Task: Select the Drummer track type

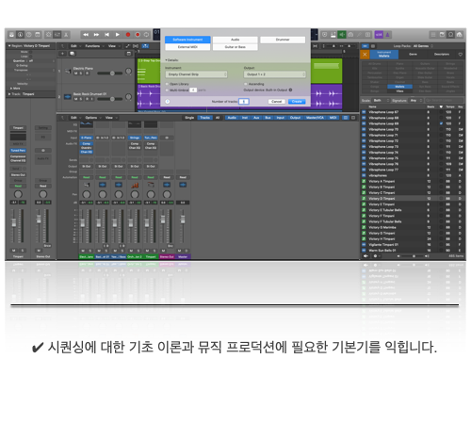Action: [283, 40]
